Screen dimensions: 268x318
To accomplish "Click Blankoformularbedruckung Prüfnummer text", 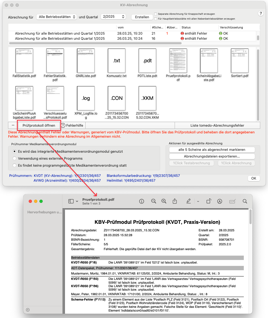I will click(x=143, y=176).
